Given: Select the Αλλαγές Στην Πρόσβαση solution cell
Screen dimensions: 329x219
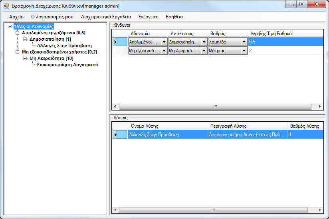Looking at the screenshot, I should coord(168,134).
